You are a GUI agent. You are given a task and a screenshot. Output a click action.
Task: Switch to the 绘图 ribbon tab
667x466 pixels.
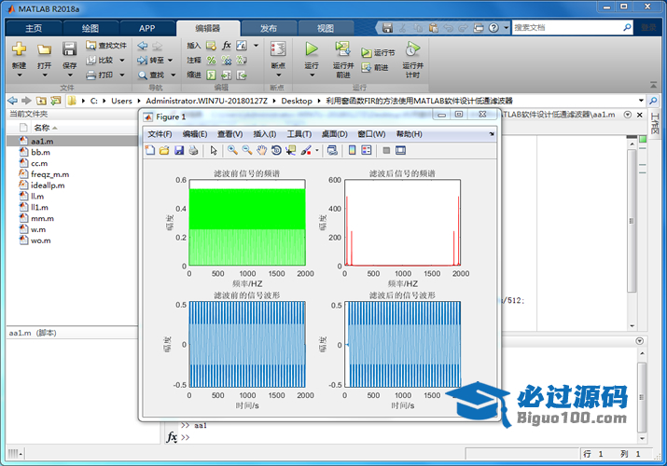(90, 29)
